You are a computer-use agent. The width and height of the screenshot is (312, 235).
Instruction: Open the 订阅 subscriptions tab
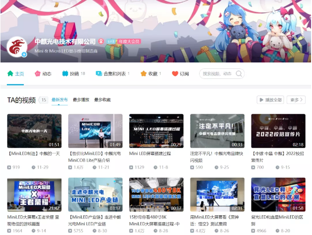click(x=180, y=74)
